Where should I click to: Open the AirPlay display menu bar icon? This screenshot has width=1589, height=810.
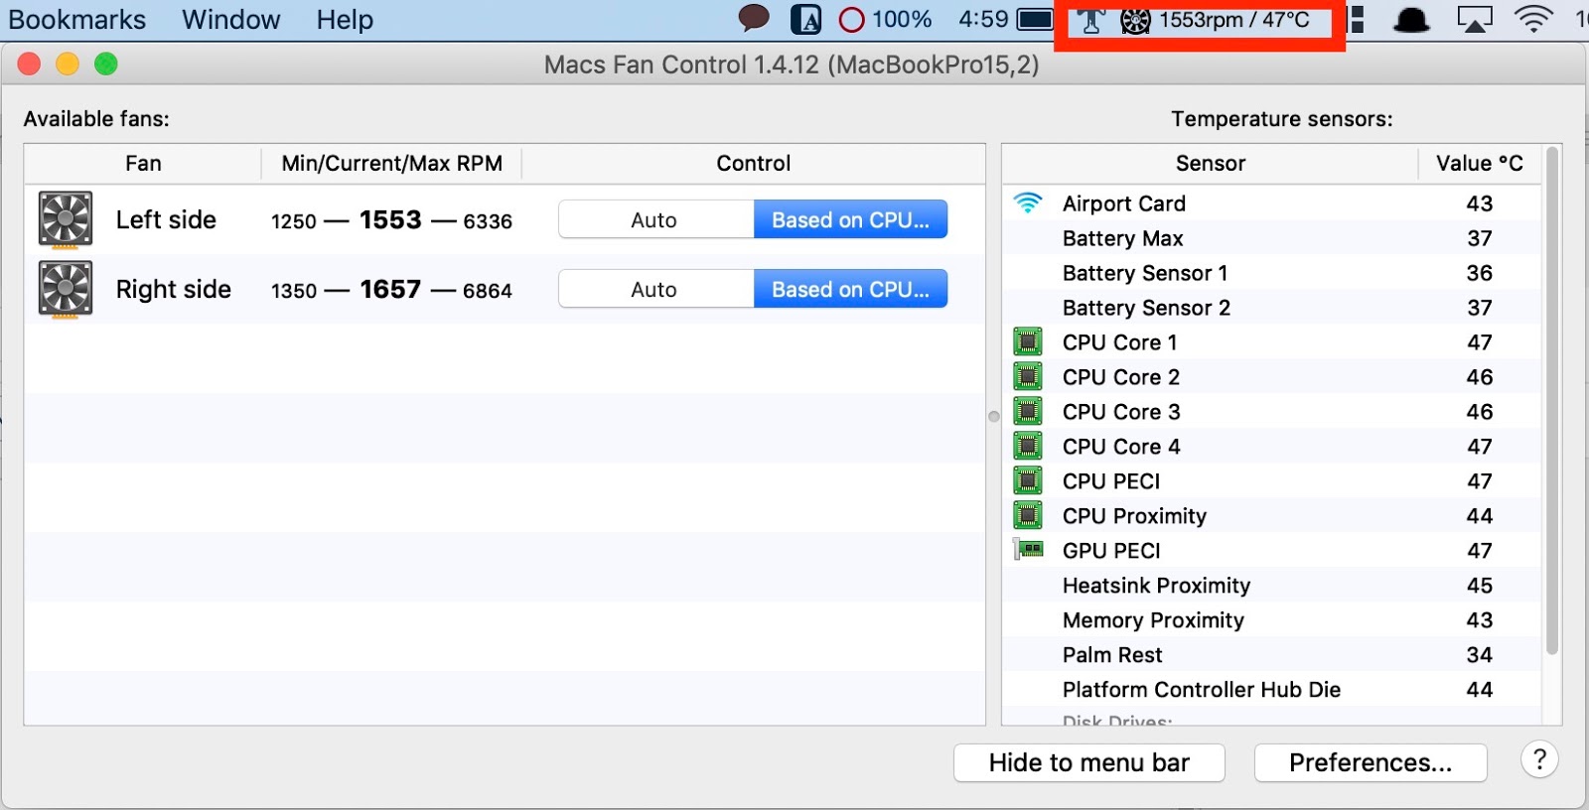coord(1475,20)
